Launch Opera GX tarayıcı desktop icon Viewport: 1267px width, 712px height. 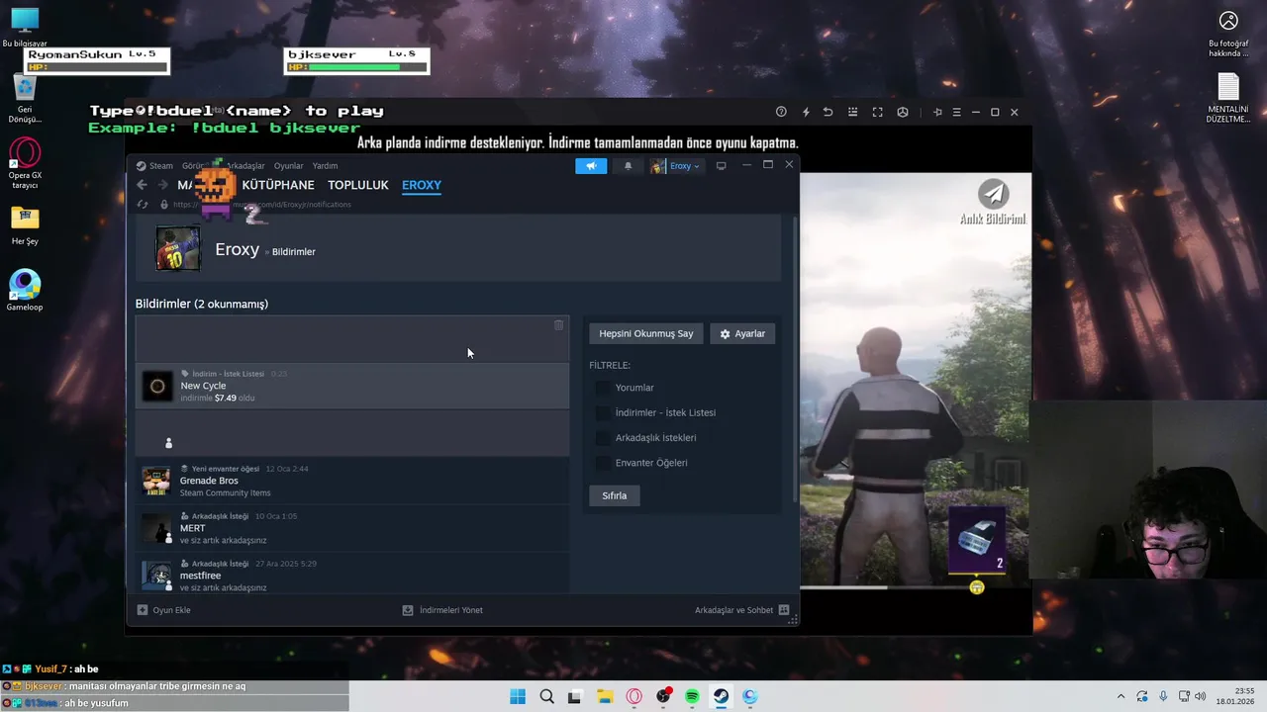[x=25, y=164]
